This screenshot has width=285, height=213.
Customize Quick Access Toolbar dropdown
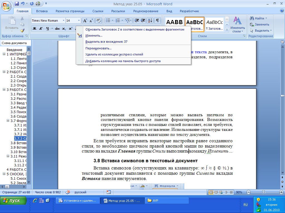point(46,4)
